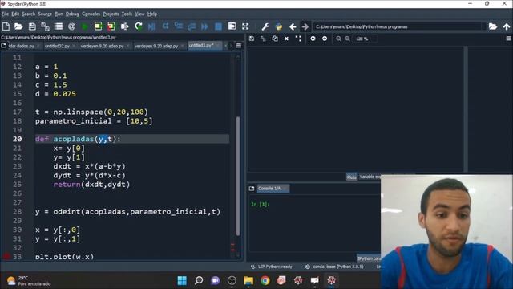
Task: Open the View menu
Action: [139, 14]
